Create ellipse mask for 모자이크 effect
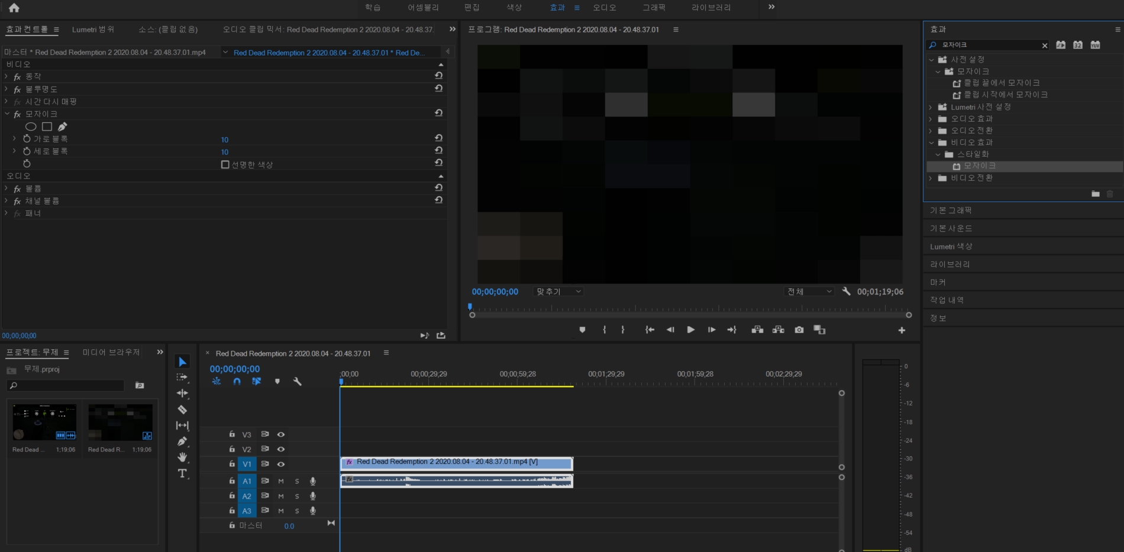This screenshot has width=1124, height=552. [31, 126]
